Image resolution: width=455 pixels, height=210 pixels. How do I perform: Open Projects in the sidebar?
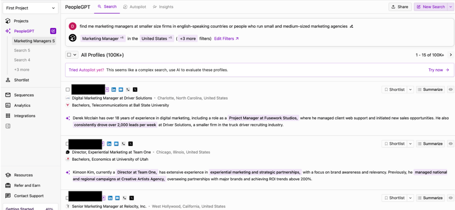(21, 21)
